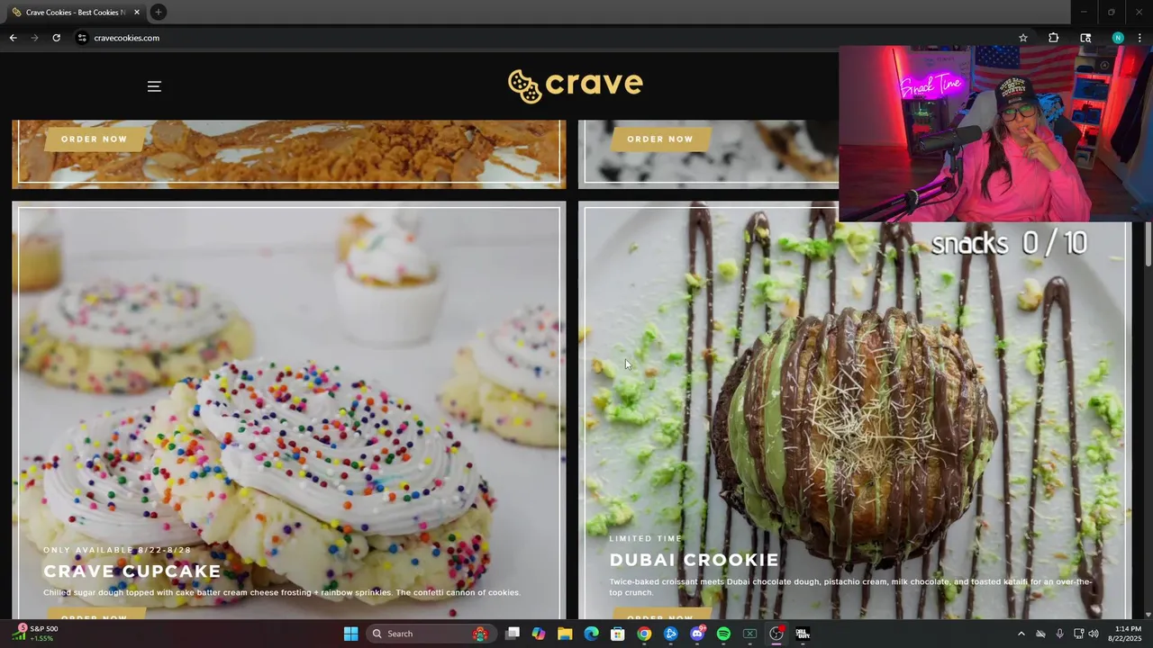The height and width of the screenshot is (648, 1153).
Task: View site information icon in address bar
Action: point(82,38)
